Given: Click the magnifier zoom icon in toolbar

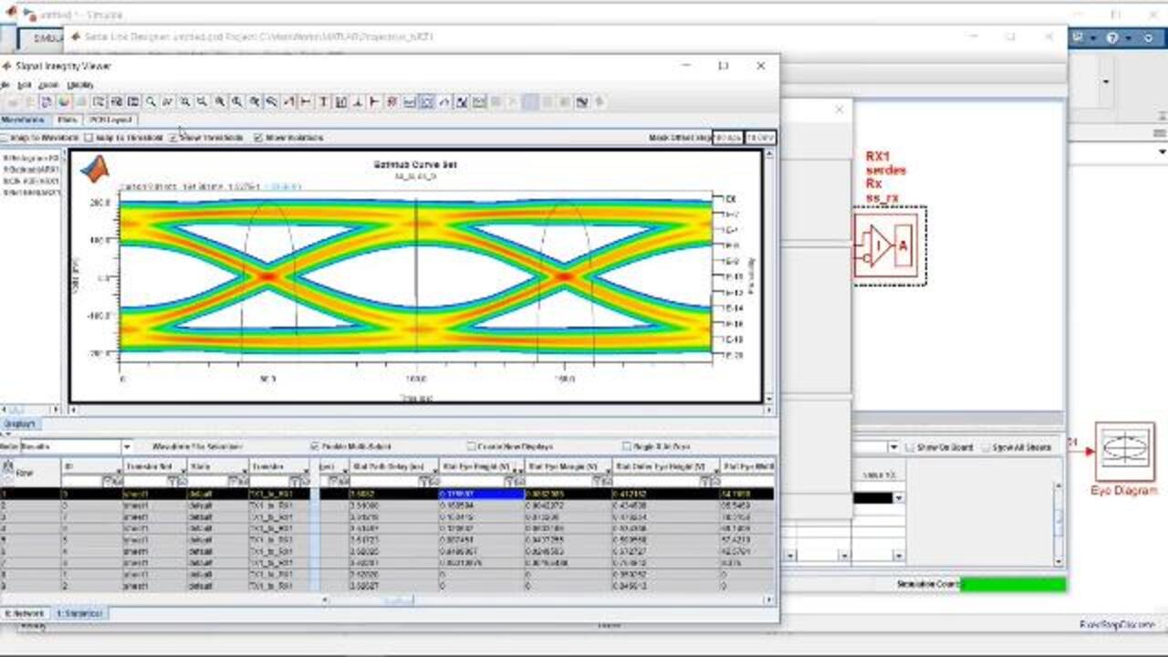Looking at the screenshot, I should click(x=151, y=102).
